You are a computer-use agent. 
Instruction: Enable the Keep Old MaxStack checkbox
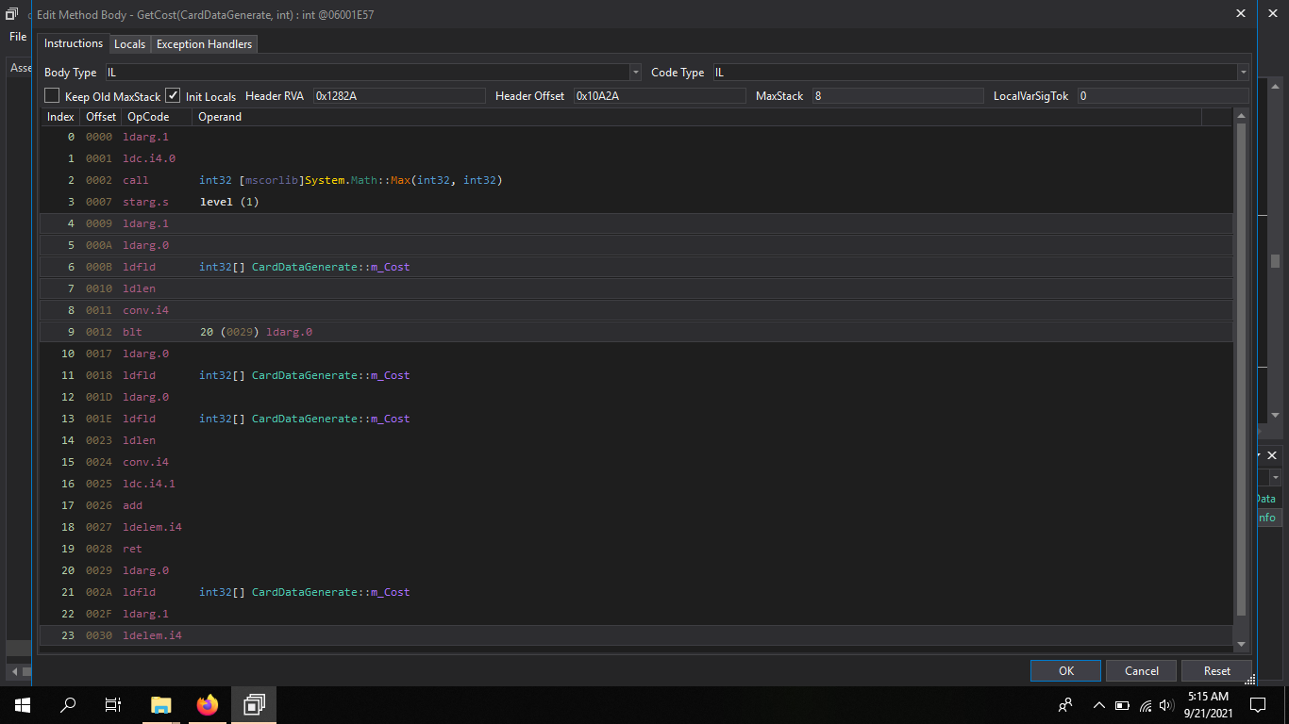[x=52, y=96]
